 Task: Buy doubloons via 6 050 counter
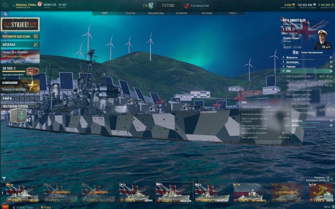pos(289,5)
